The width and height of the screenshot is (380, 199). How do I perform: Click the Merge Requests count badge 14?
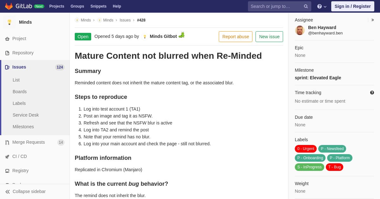click(61, 142)
